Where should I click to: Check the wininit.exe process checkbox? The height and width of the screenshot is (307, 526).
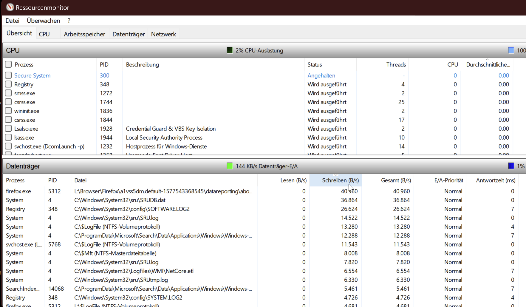click(x=8, y=111)
